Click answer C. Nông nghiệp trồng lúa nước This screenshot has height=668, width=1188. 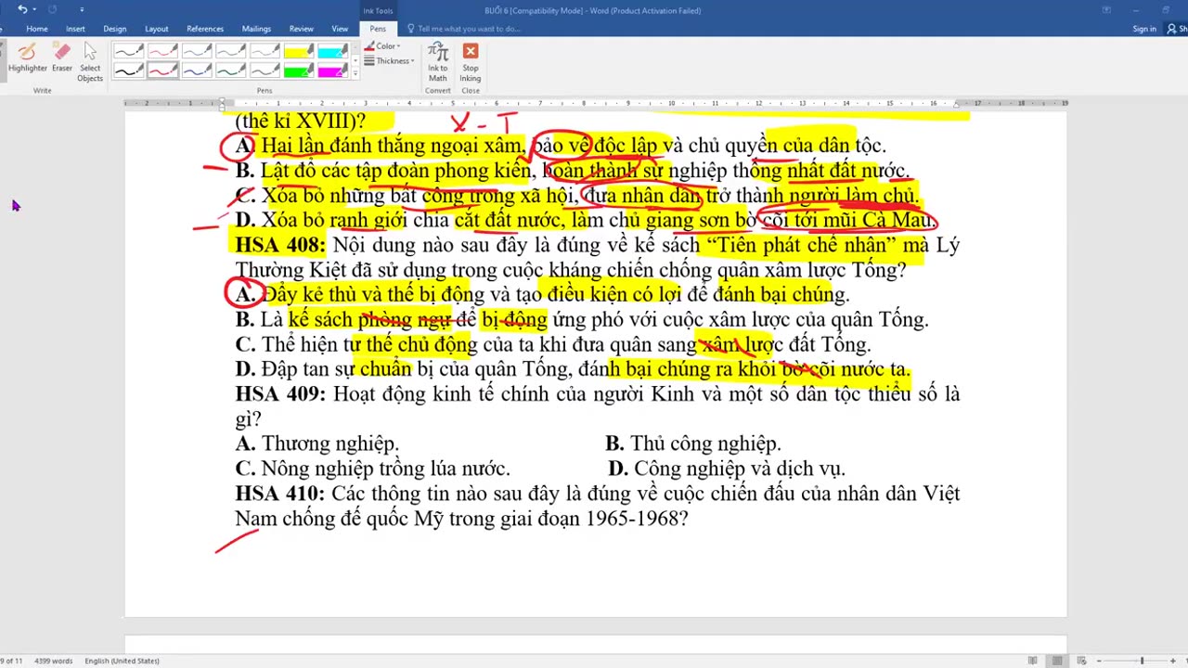[x=373, y=469]
